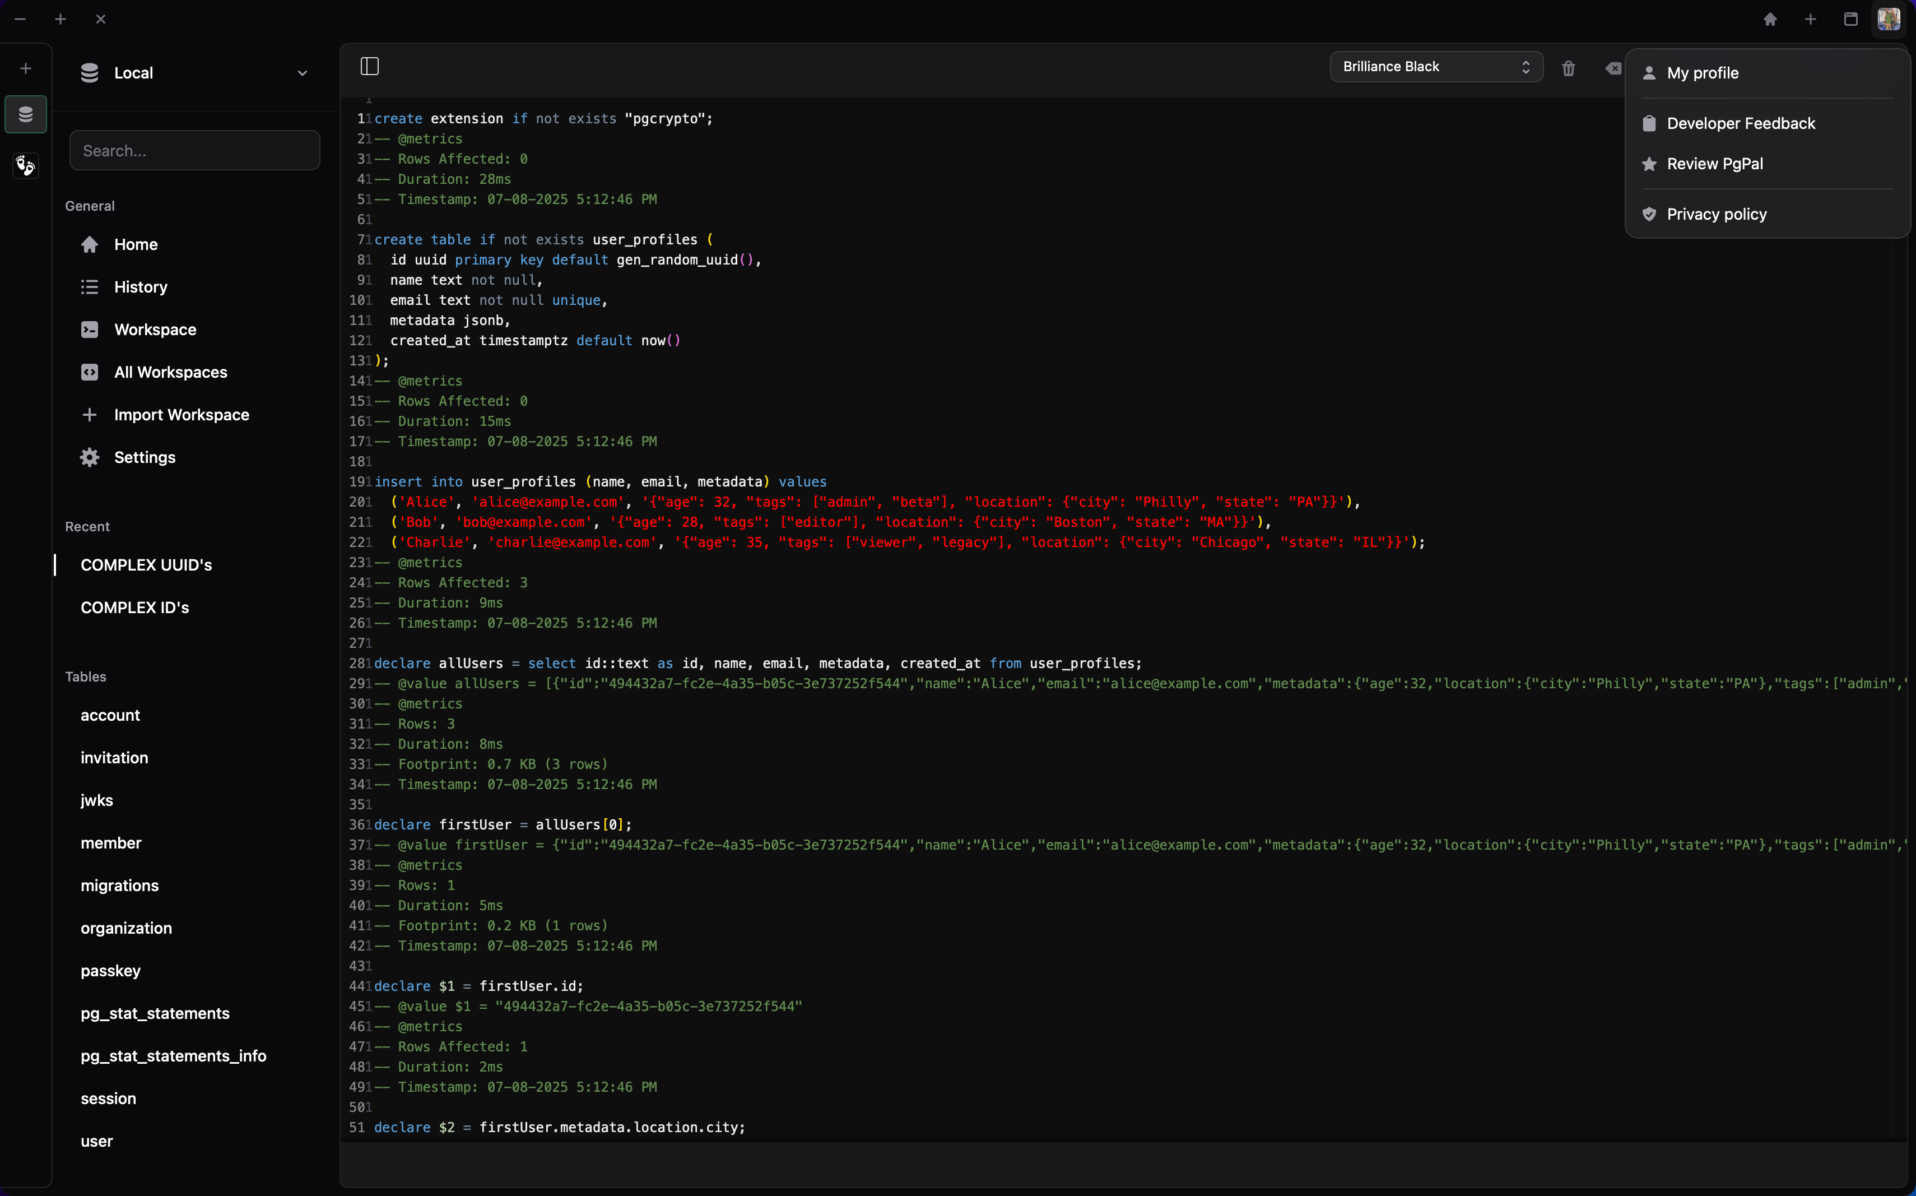Show All Workspaces
Viewport: 1916px width, 1196px height.
tap(194, 373)
